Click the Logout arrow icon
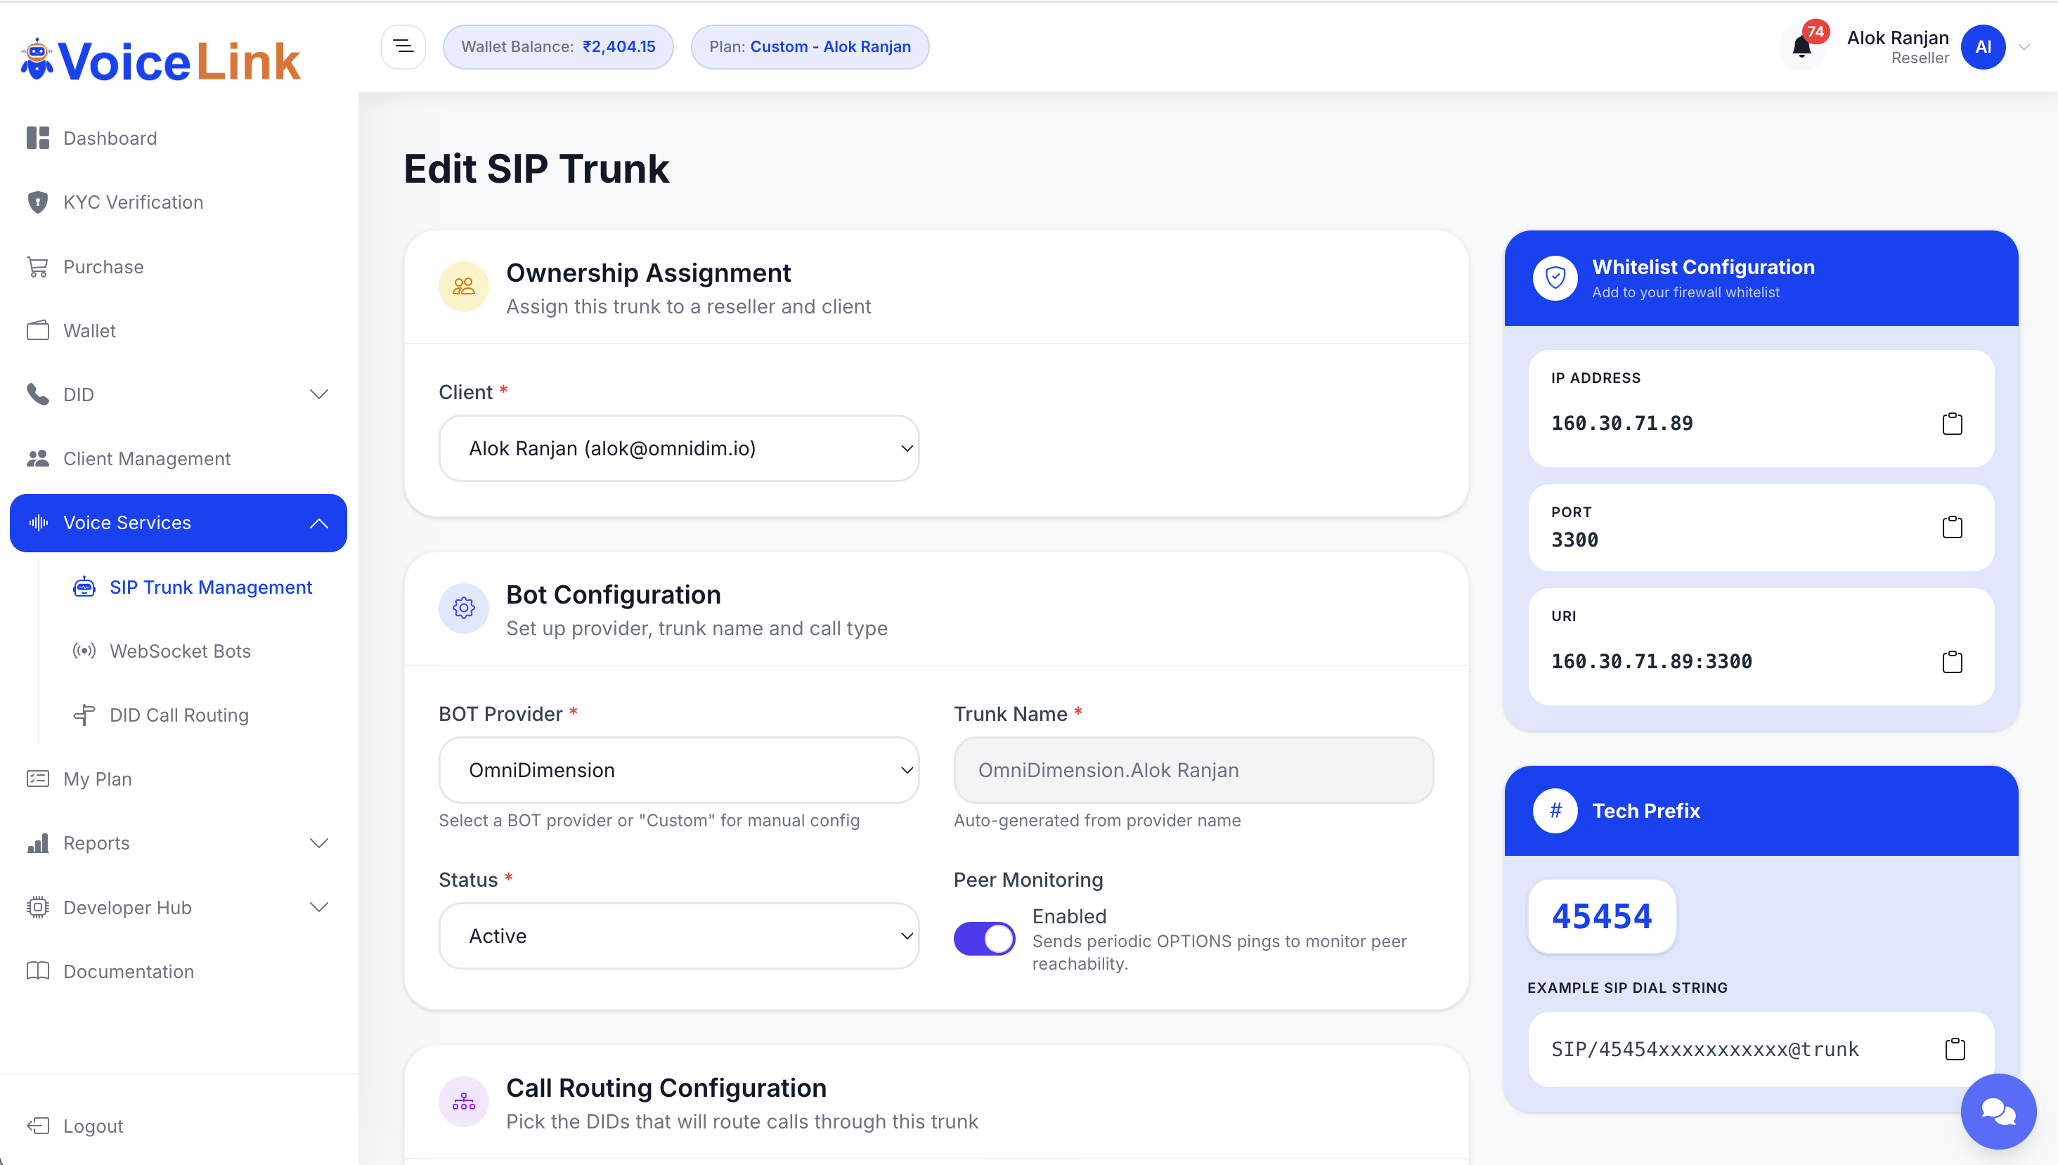This screenshot has width=2058, height=1165. 38,1126
